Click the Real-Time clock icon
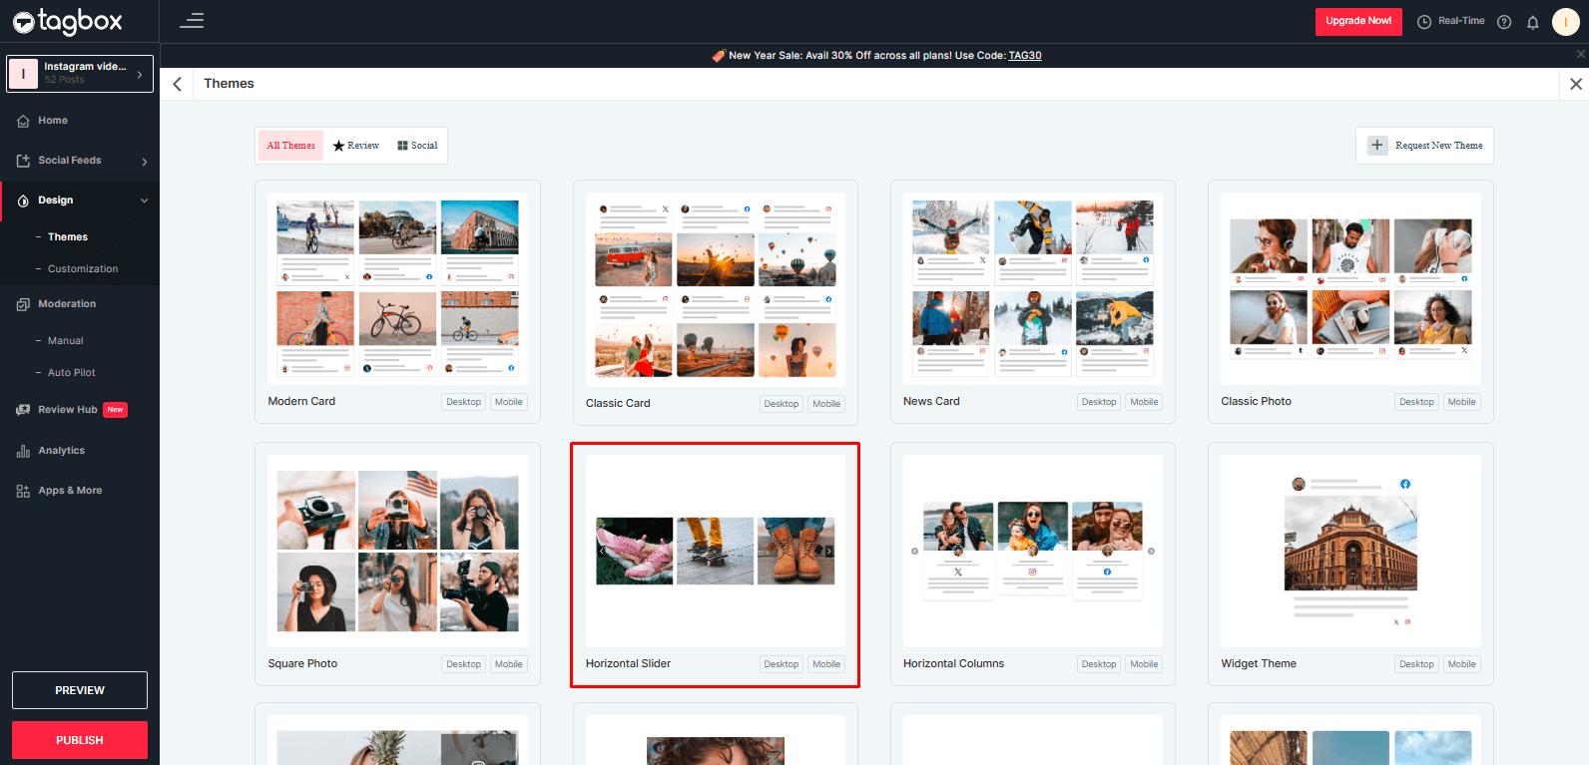This screenshot has width=1589, height=765. (x=1424, y=22)
